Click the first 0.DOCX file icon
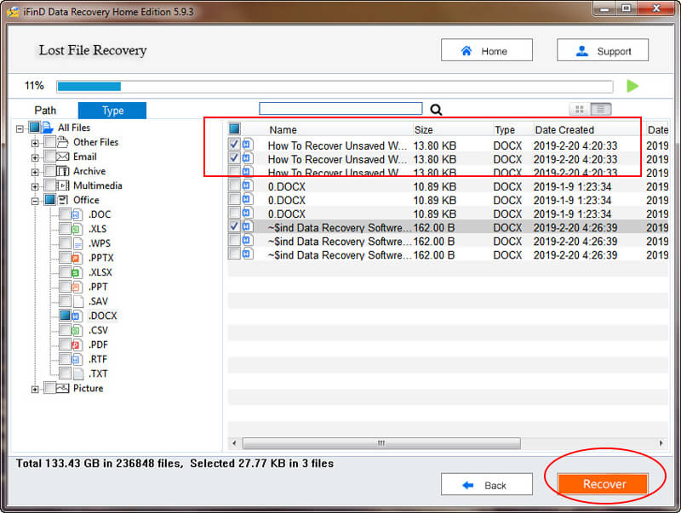The image size is (681, 513). click(x=248, y=186)
